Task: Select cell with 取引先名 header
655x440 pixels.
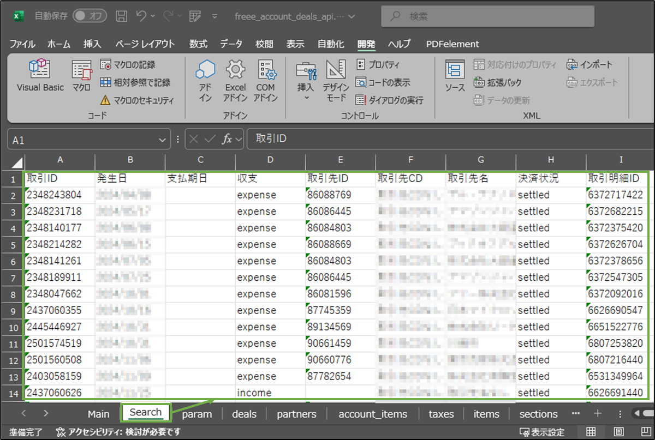Action: (480, 178)
